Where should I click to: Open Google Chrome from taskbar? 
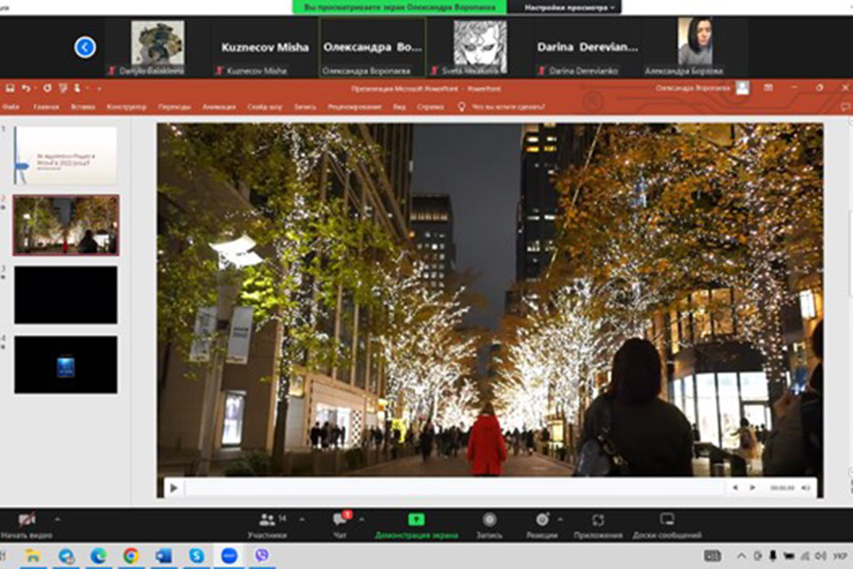coord(131,556)
